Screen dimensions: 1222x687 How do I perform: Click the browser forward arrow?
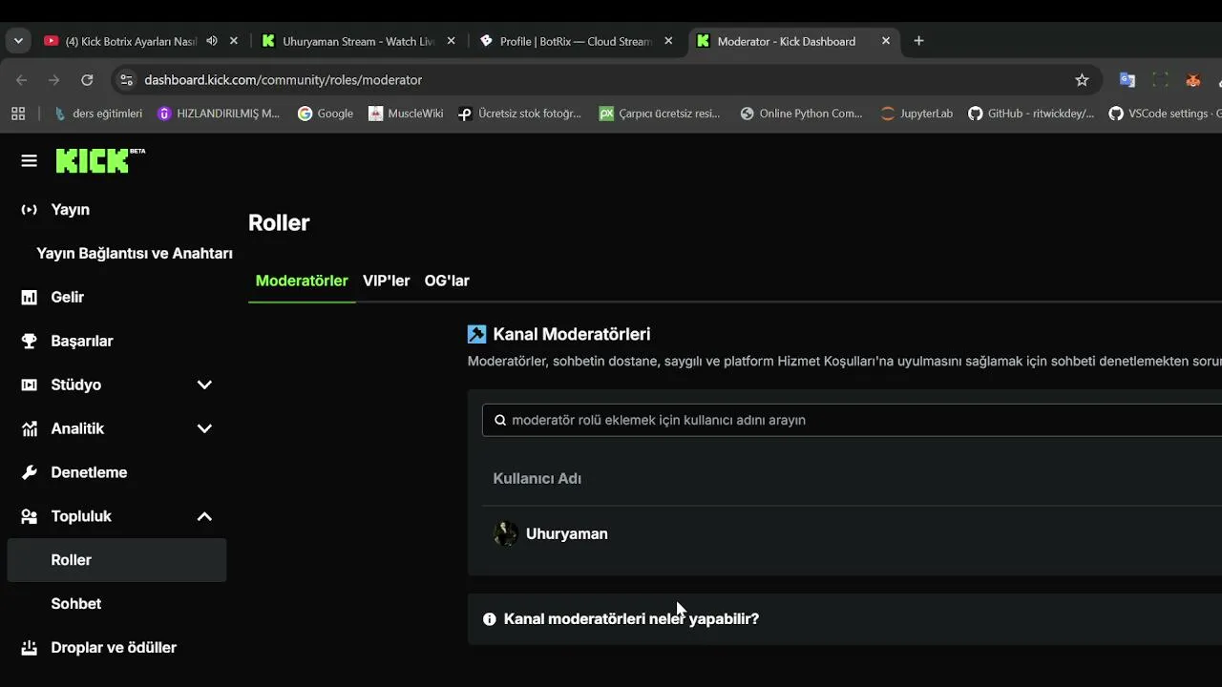(x=54, y=80)
